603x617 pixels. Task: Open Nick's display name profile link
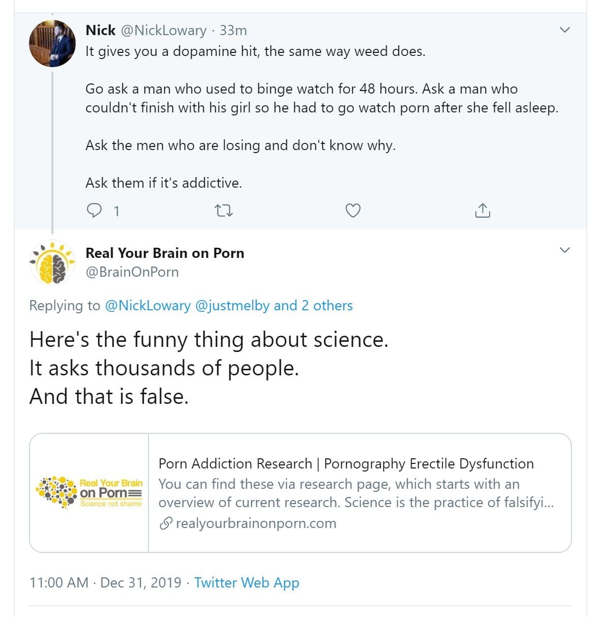click(x=101, y=31)
